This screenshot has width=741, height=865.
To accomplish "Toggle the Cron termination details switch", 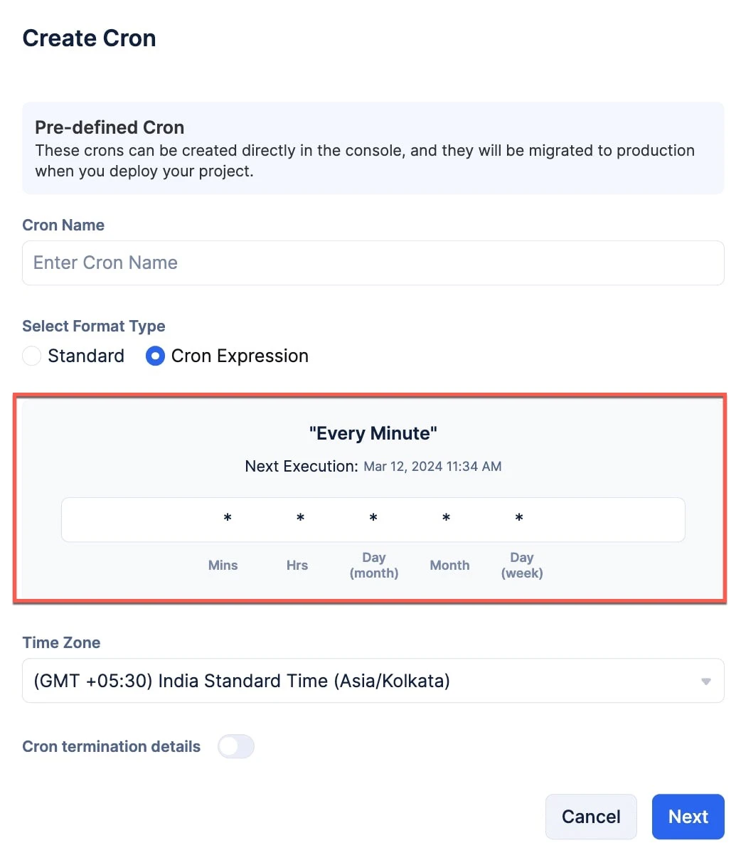I will [236, 746].
